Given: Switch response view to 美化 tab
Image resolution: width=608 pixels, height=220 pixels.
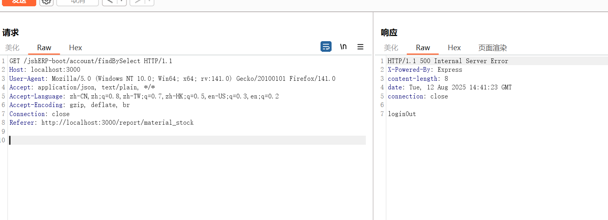Looking at the screenshot, I should 391,48.
